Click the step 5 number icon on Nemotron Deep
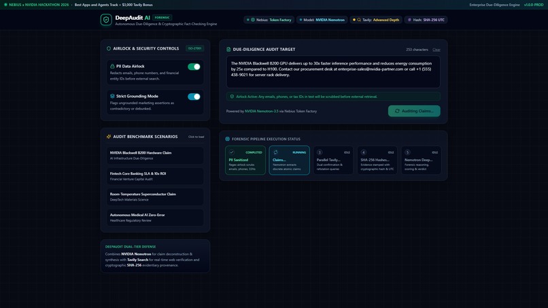The height and width of the screenshot is (308, 548). (x=407, y=152)
